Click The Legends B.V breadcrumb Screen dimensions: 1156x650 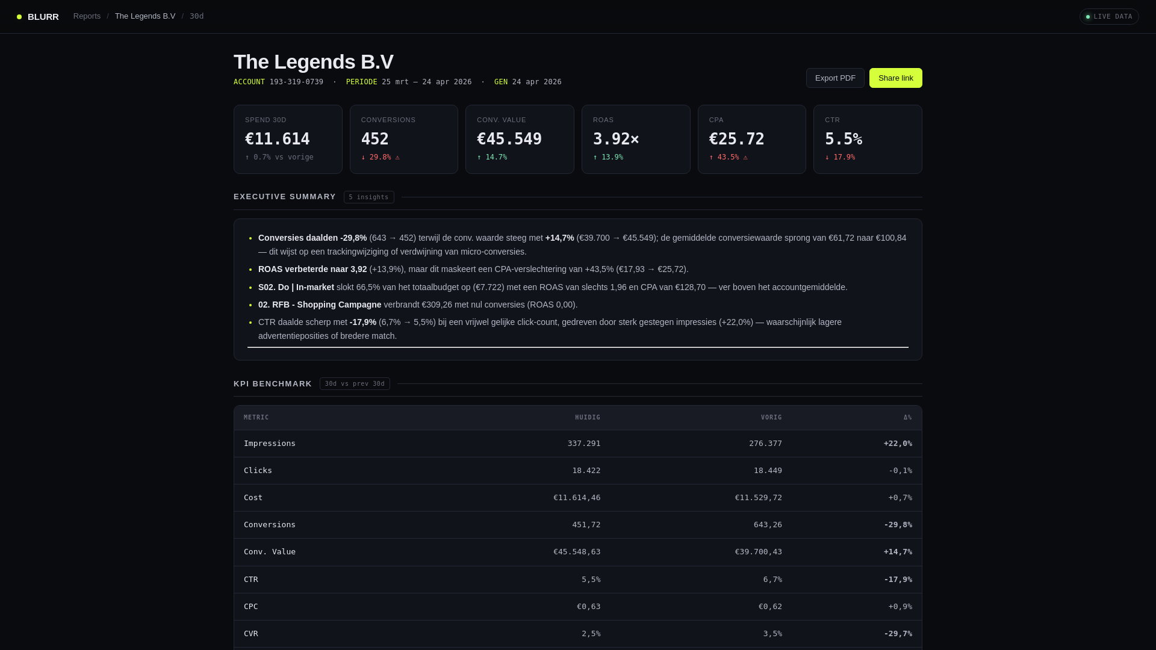click(x=145, y=16)
